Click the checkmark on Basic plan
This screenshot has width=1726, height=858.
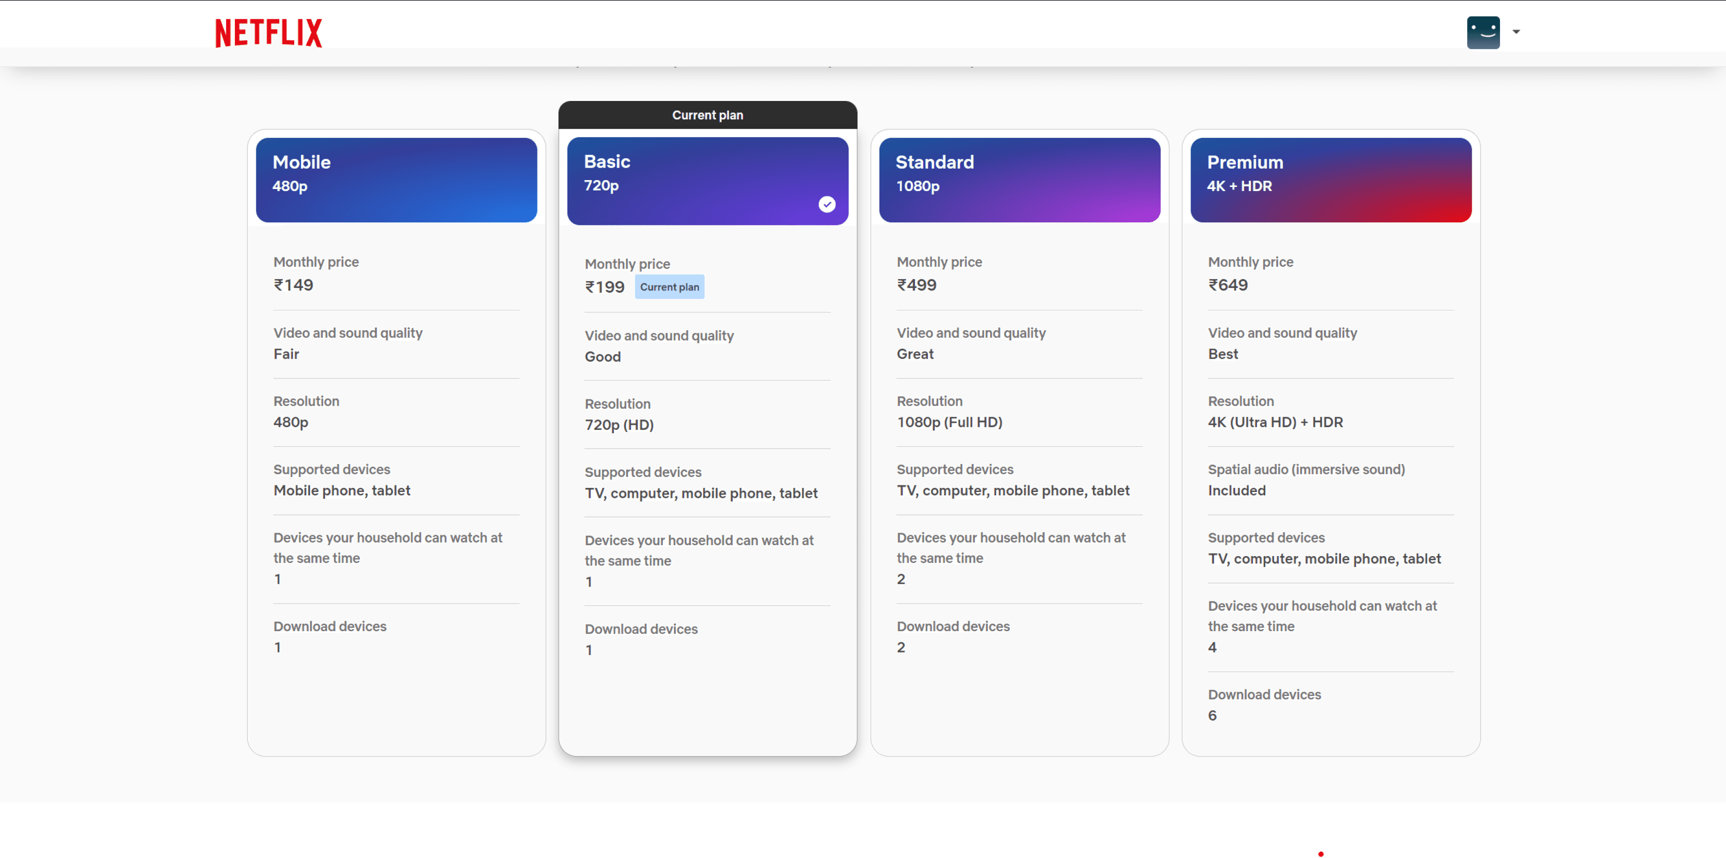(827, 204)
